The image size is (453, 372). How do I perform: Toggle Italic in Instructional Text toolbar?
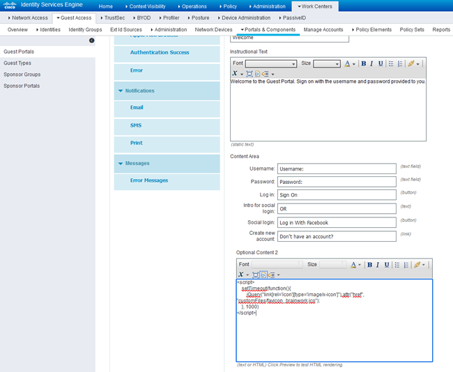pos(371,63)
